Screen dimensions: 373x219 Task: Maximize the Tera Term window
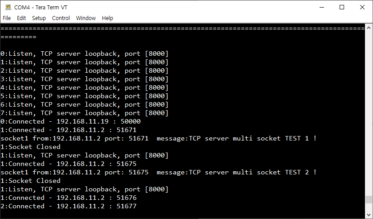click(342, 7)
